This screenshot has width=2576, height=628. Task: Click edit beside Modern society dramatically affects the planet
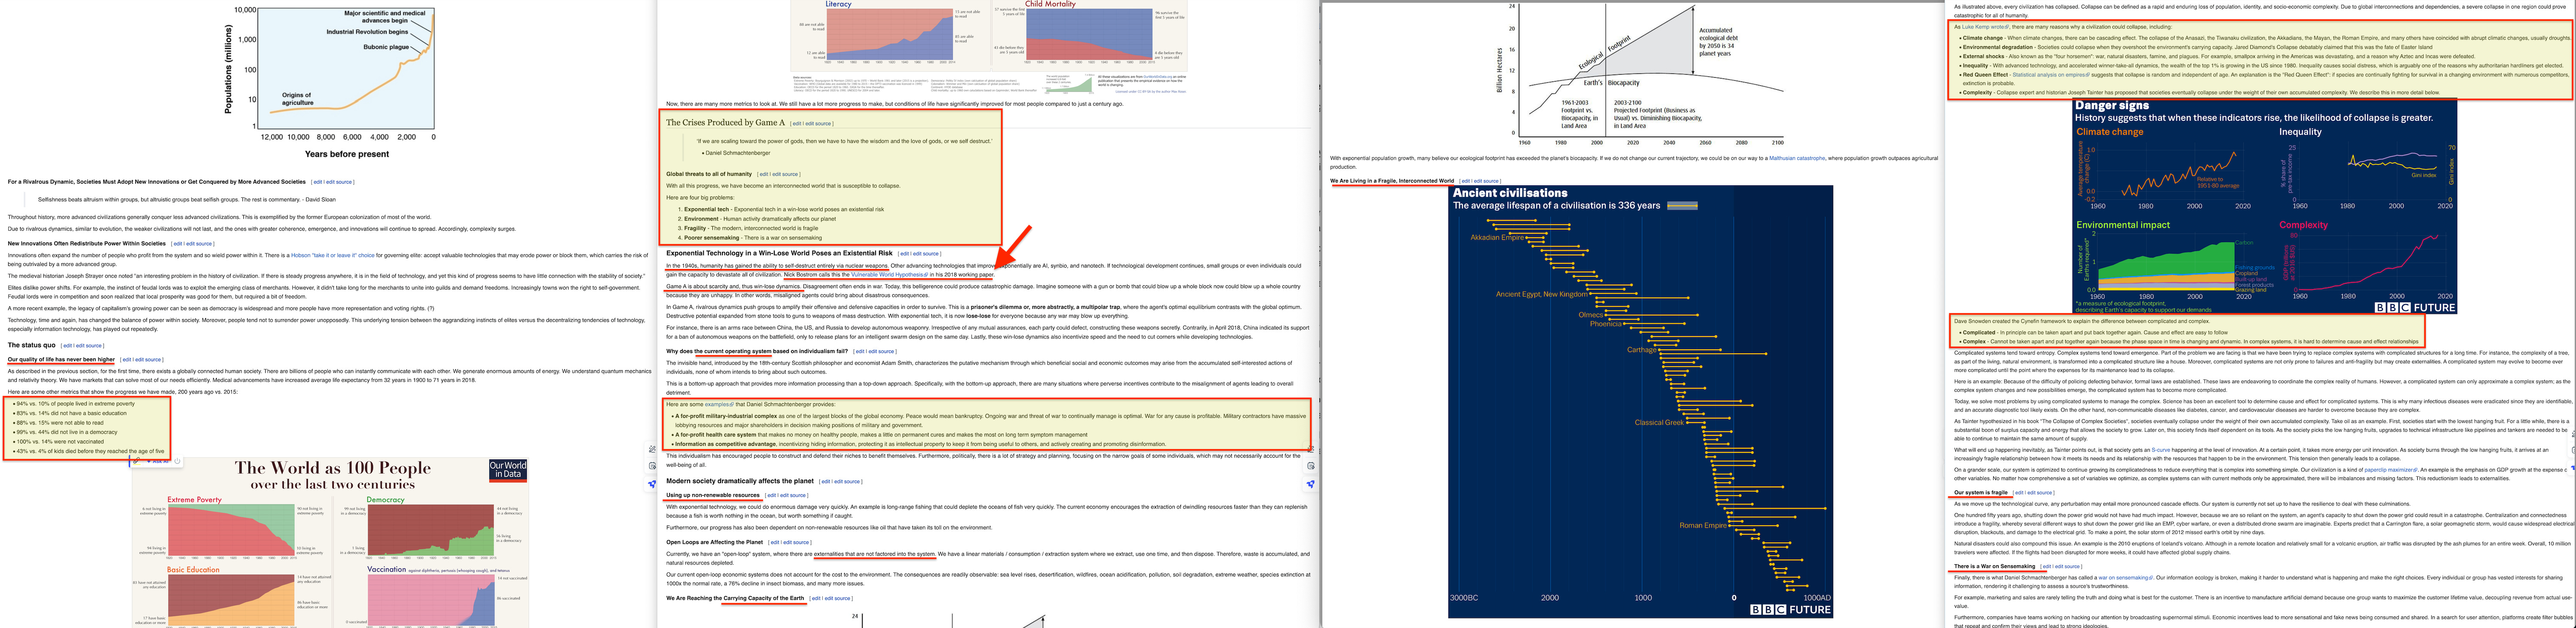[826, 482]
